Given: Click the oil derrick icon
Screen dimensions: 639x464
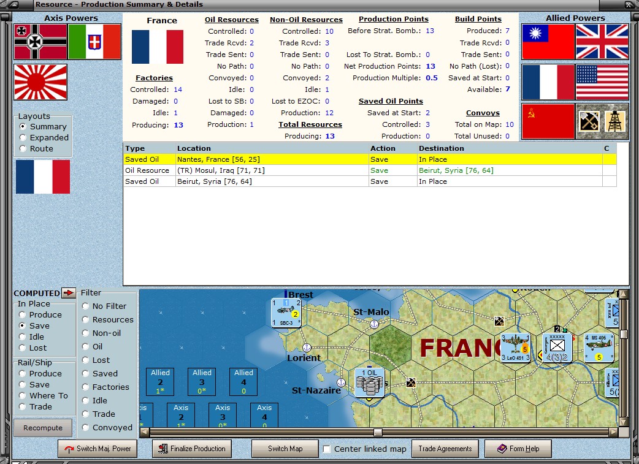Looking at the screenshot, I should tap(615, 121).
